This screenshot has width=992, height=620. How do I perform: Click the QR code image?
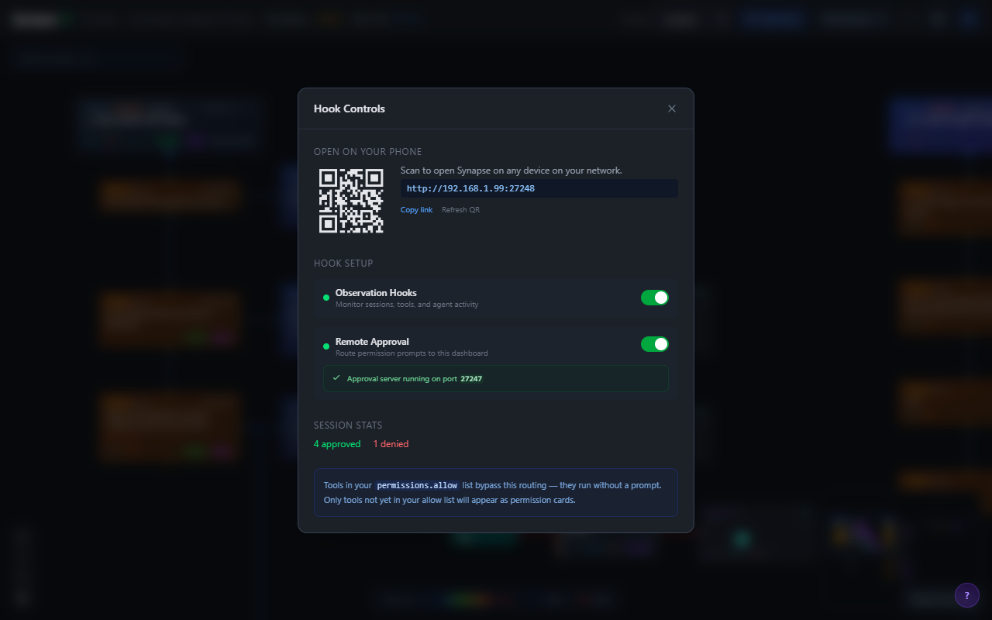[x=351, y=201]
